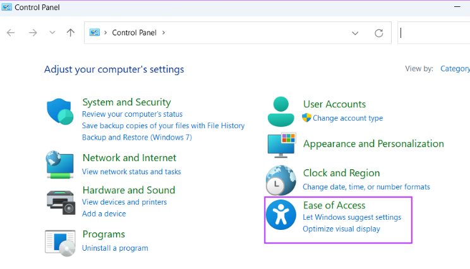Click Add a device link
The image size is (470, 269).
(x=104, y=213)
